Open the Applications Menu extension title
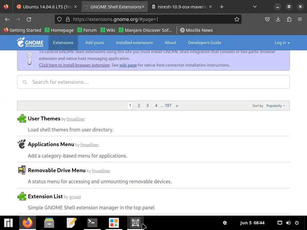The height and width of the screenshot is (230, 307). [x=51, y=144]
